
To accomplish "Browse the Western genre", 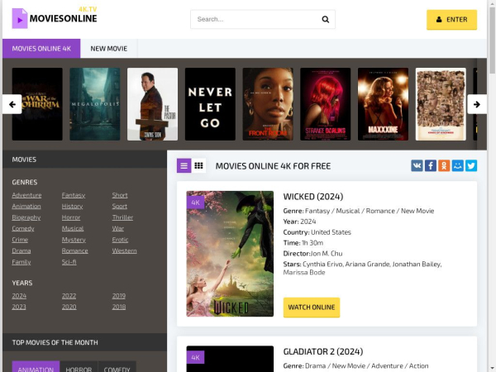I will coord(124,250).
